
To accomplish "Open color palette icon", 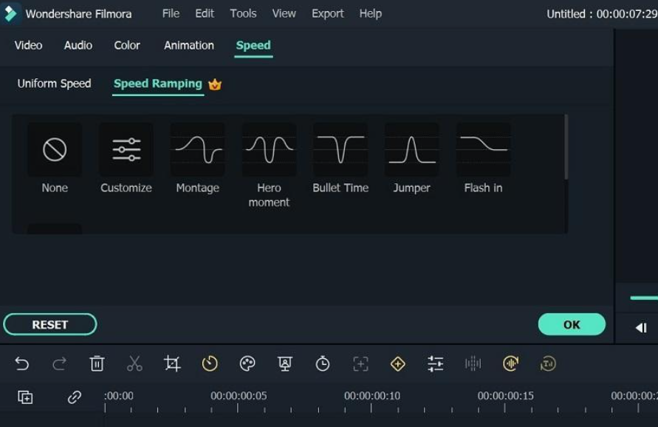I will tap(247, 363).
